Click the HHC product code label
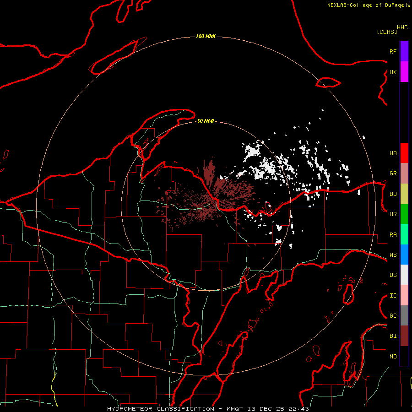The image size is (412, 412). [402, 27]
